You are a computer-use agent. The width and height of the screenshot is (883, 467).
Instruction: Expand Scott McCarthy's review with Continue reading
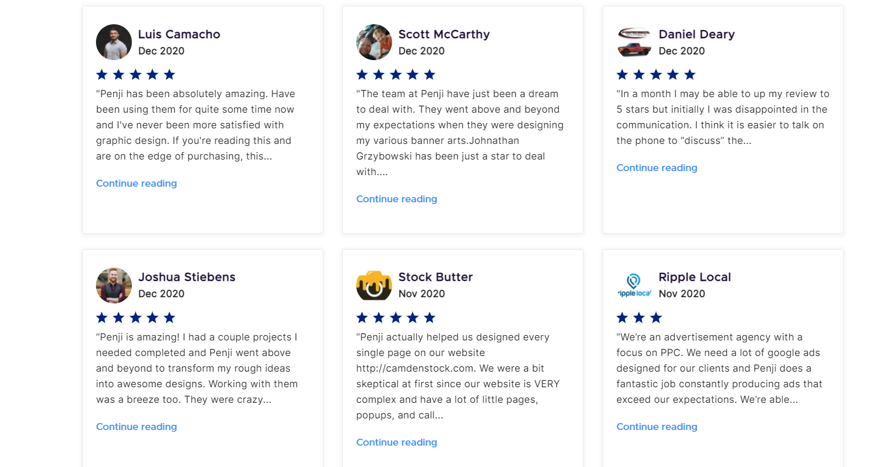(397, 199)
